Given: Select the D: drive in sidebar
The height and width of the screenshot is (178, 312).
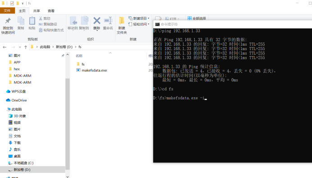Looking at the screenshot, I should 32,169.
